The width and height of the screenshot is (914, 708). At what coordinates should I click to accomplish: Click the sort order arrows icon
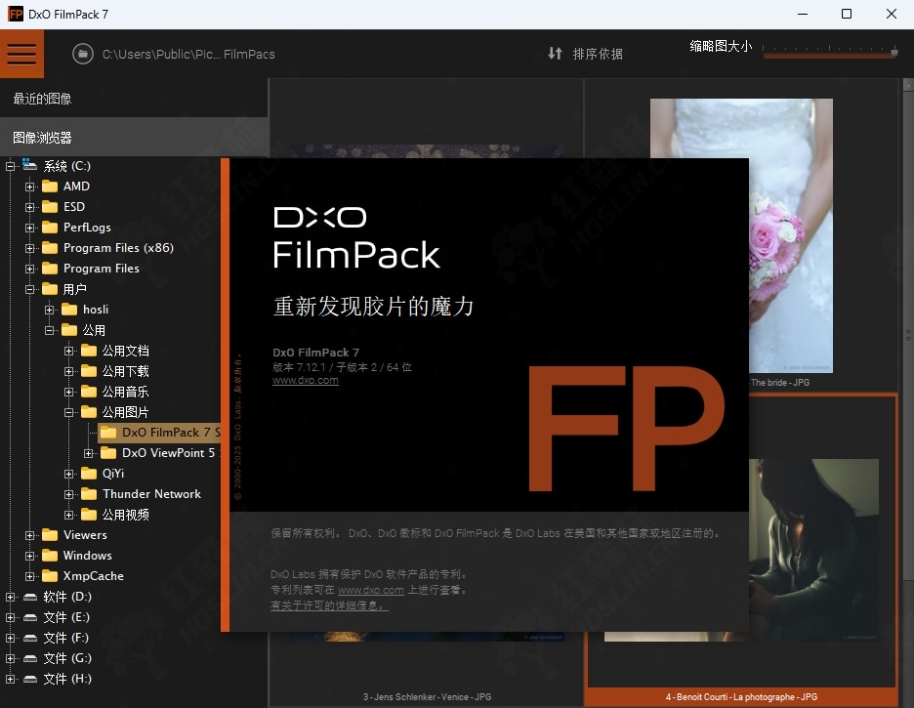tap(555, 54)
